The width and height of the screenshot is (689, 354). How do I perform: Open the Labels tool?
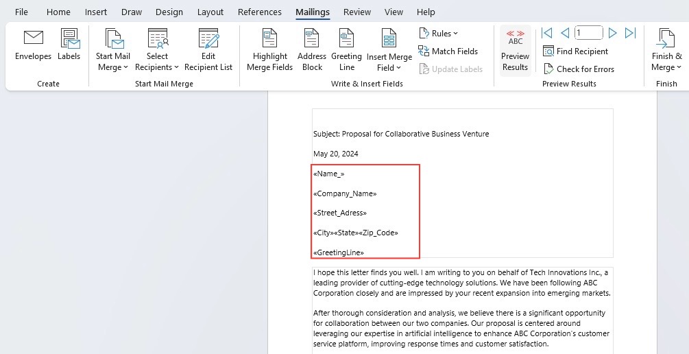point(69,45)
